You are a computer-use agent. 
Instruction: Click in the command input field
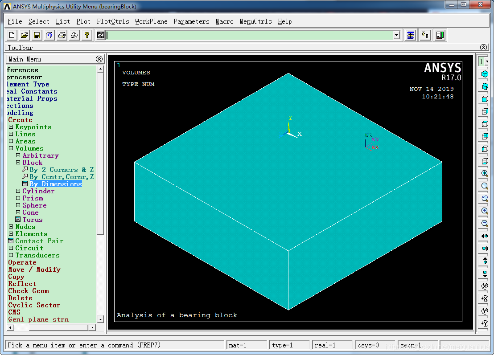coord(249,35)
